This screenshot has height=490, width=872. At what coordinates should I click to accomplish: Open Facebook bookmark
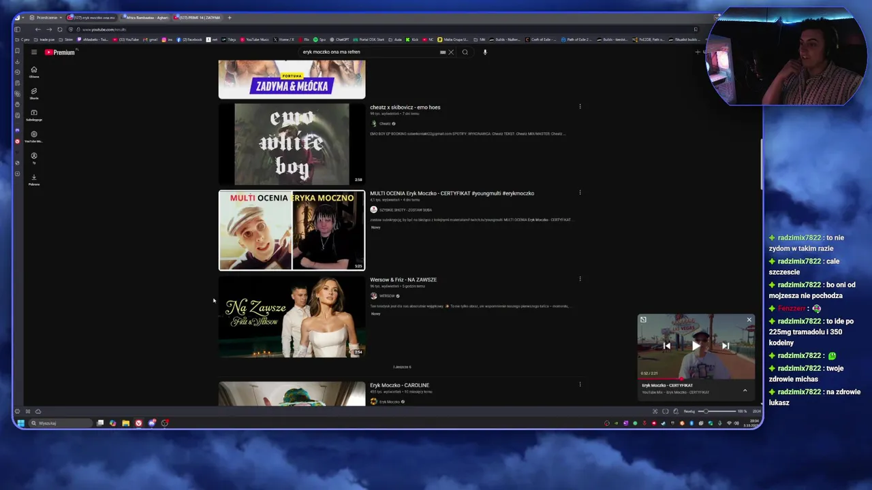coord(190,39)
